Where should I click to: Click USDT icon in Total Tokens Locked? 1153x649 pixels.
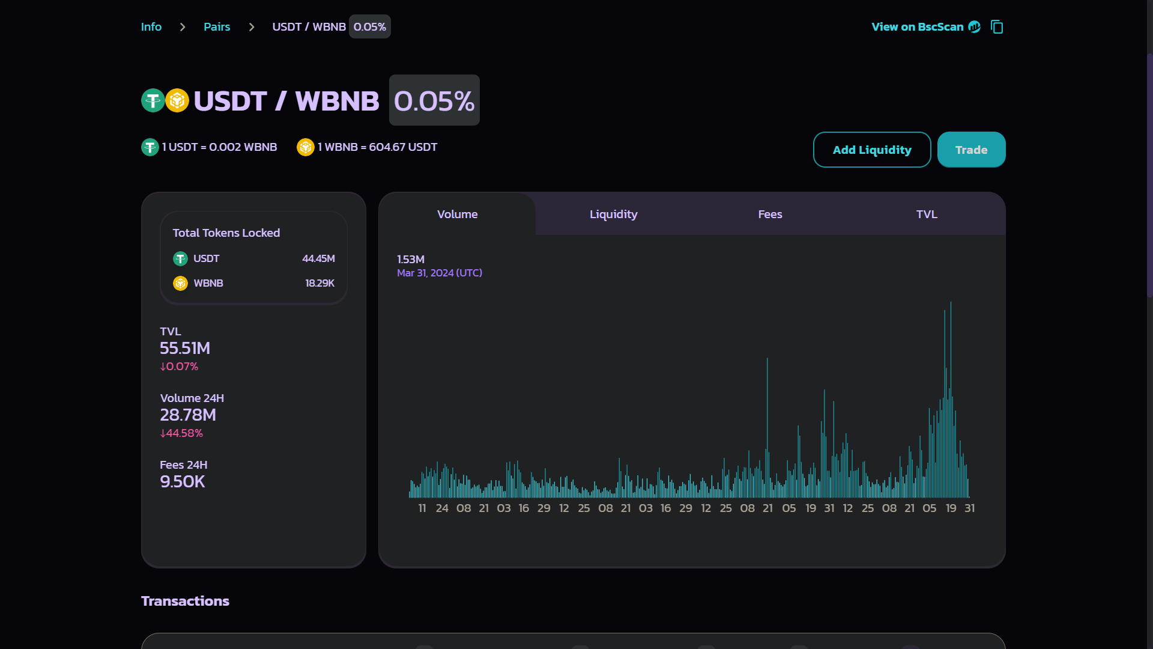click(180, 259)
